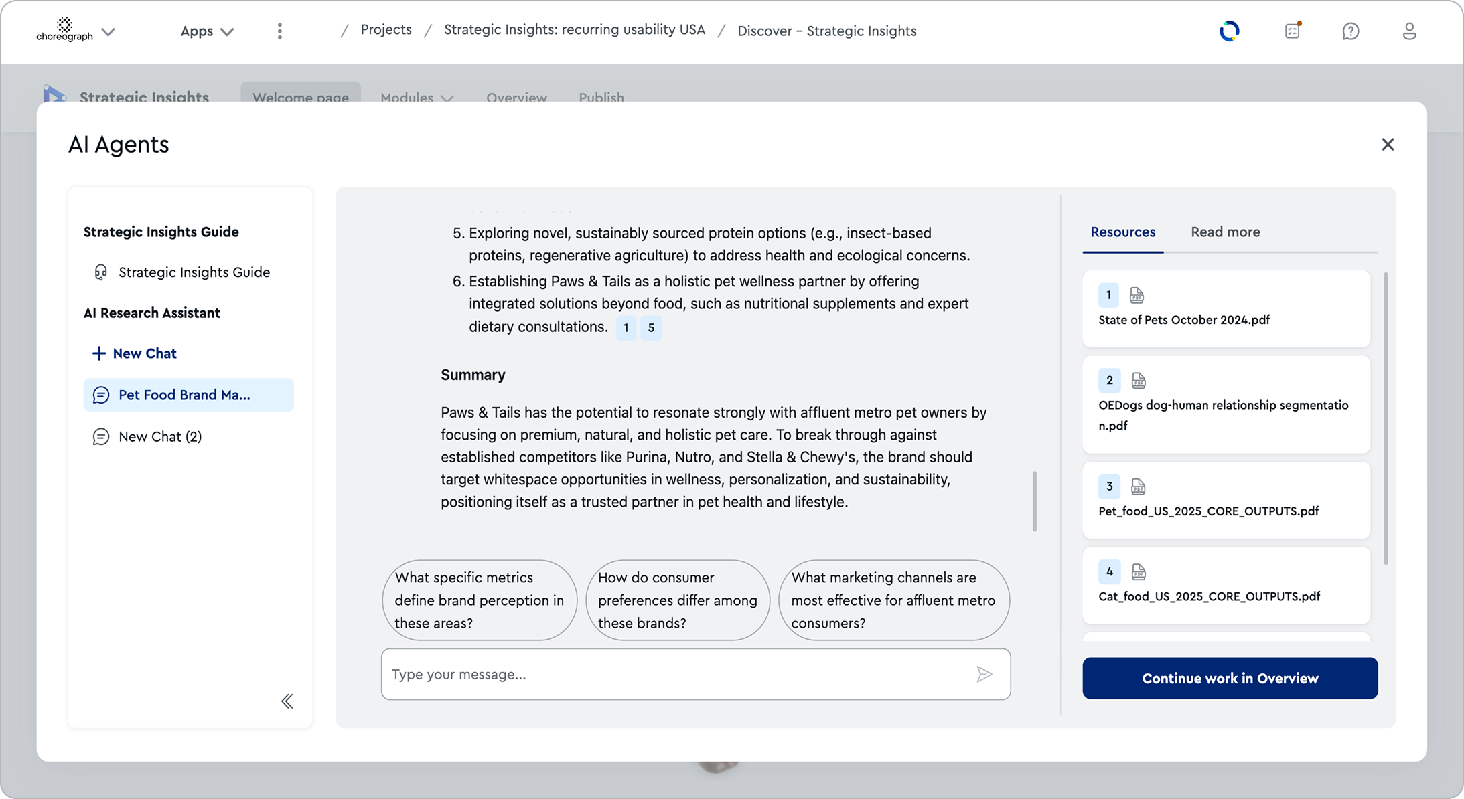Click chat bubble icon of Pet Food Brand chat

click(x=101, y=395)
